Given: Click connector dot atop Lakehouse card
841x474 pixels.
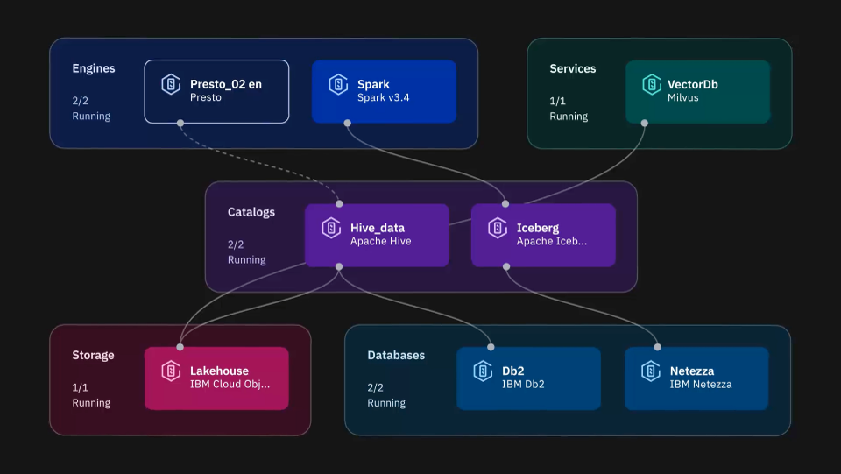Looking at the screenshot, I should [x=180, y=347].
